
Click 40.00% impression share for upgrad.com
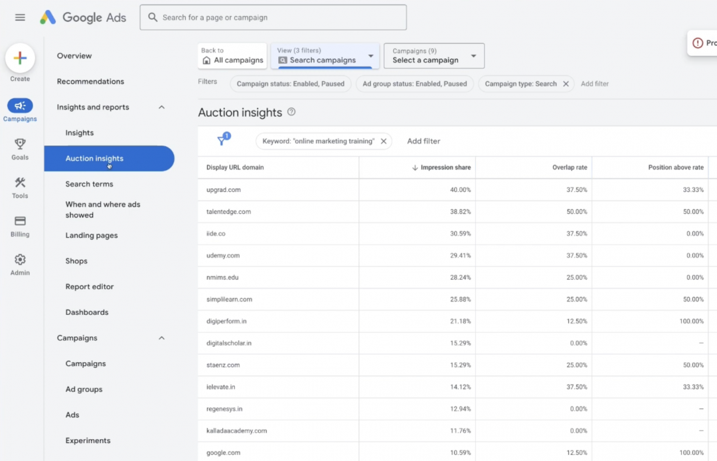coord(460,190)
